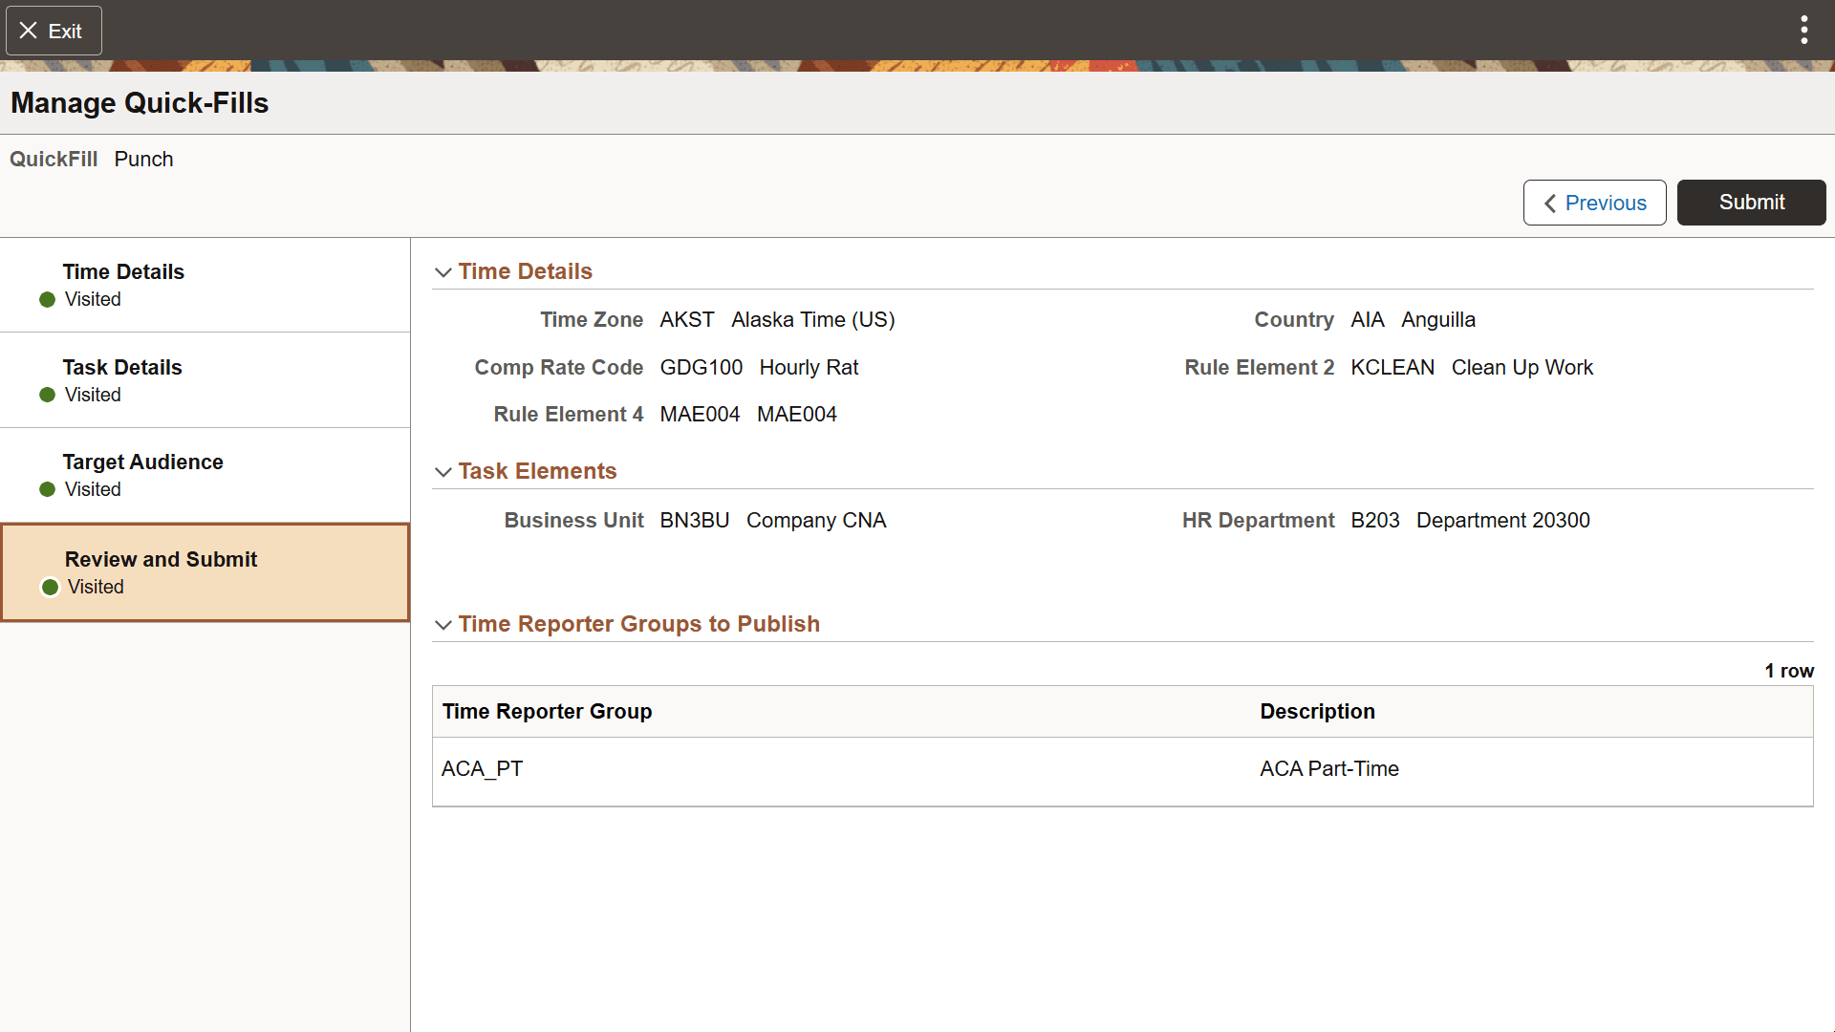
Task: Click the chevron beside Time Reporter Groups heading
Action: click(443, 625)
